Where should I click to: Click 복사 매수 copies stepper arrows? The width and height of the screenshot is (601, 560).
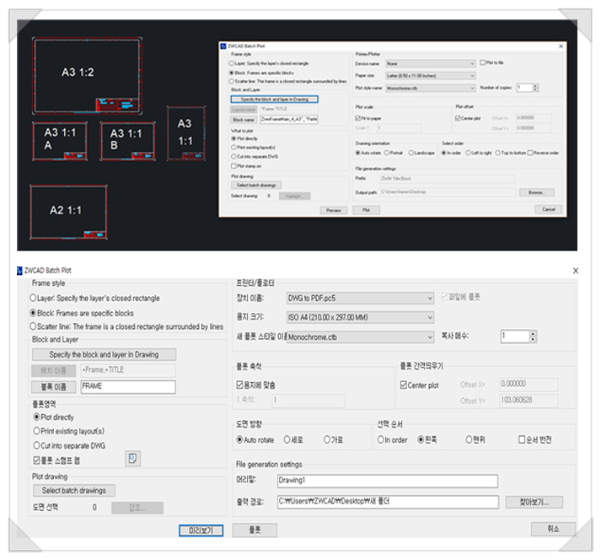point(533,337)
